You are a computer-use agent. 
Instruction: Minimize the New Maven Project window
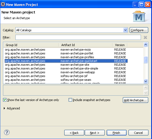(x=135, y=5)
